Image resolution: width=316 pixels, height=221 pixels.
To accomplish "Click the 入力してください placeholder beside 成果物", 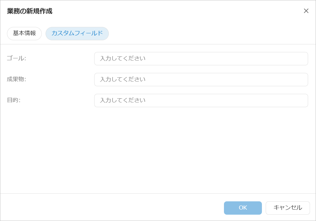I will [x=123, y=80].
